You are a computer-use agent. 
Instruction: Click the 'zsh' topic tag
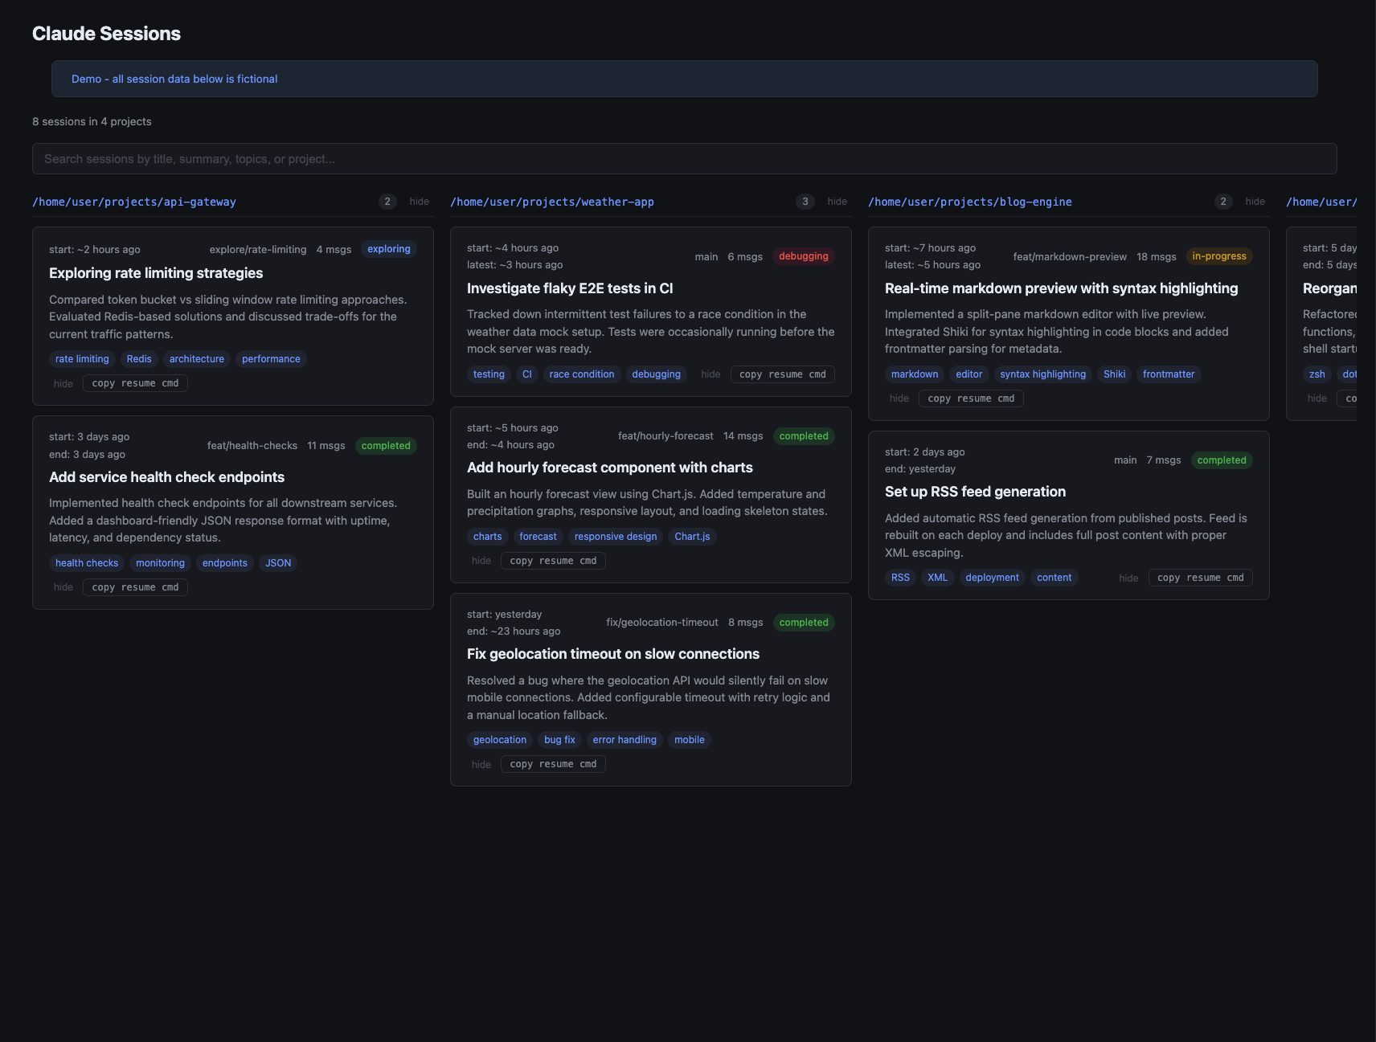(1317, 374)
